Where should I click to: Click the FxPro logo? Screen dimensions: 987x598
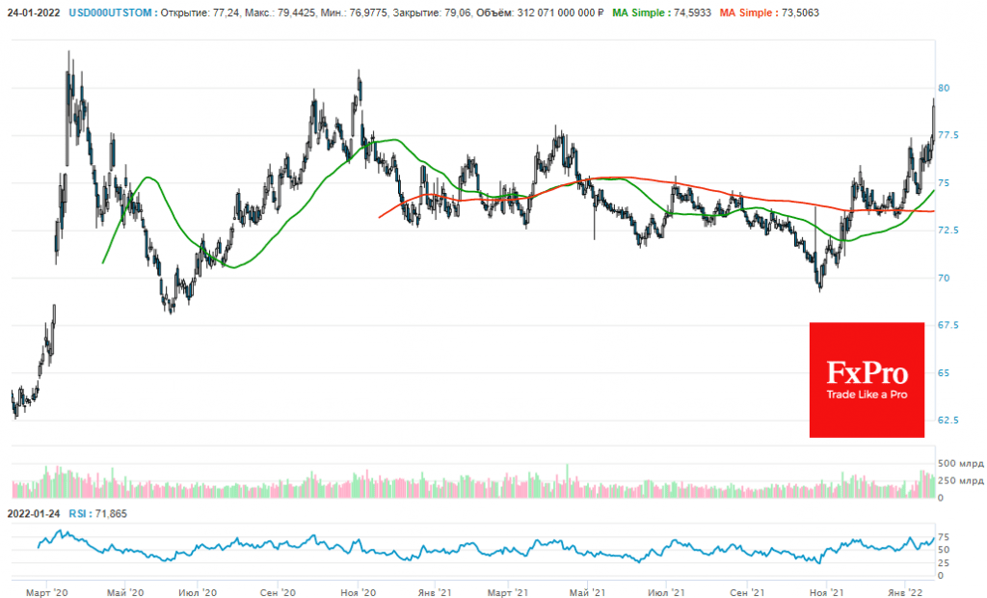coord(866,379)
